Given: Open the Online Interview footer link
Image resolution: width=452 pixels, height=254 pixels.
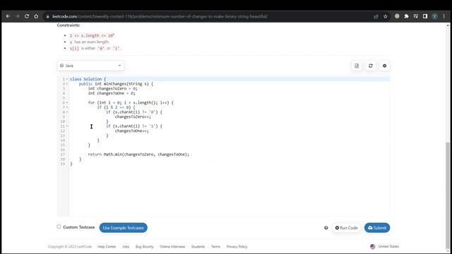Looking at the screenshot, I should click(172, 246).
